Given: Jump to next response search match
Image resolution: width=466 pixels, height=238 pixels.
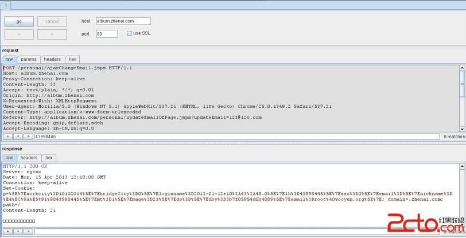Looking at the screenshot, I should point(28,231).
